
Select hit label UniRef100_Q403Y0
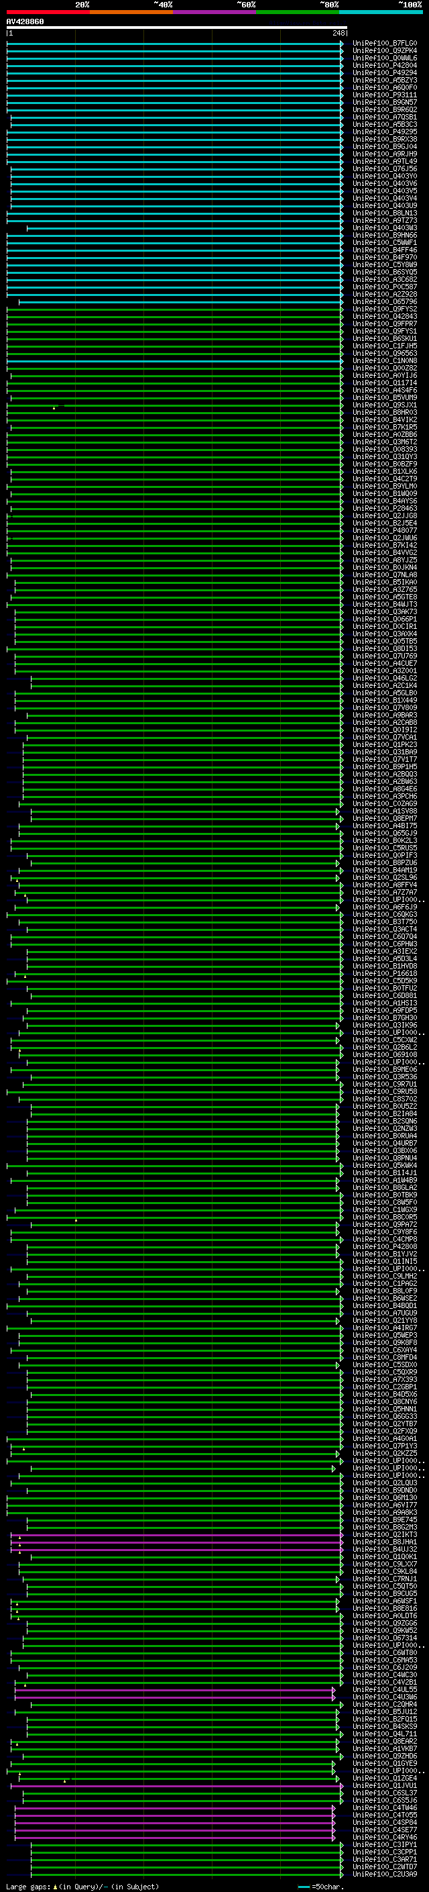tap(385, 177)
